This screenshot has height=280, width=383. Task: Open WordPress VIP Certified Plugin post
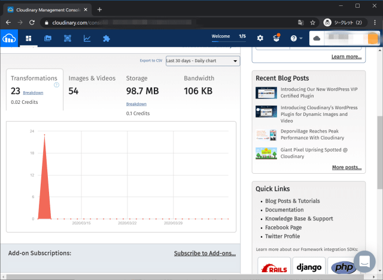pyautogui.click(x=319, y=93)
